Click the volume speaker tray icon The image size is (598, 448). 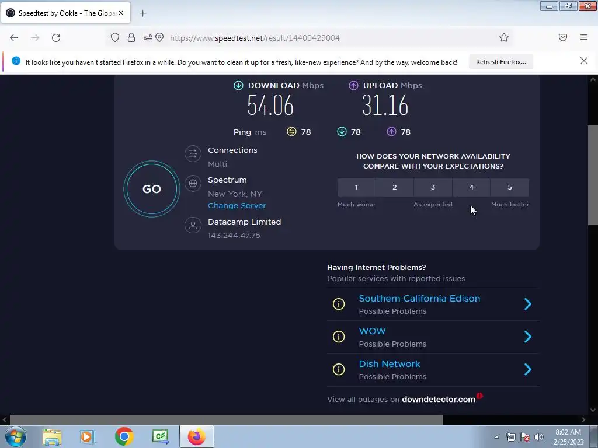(x=539, y=437)
